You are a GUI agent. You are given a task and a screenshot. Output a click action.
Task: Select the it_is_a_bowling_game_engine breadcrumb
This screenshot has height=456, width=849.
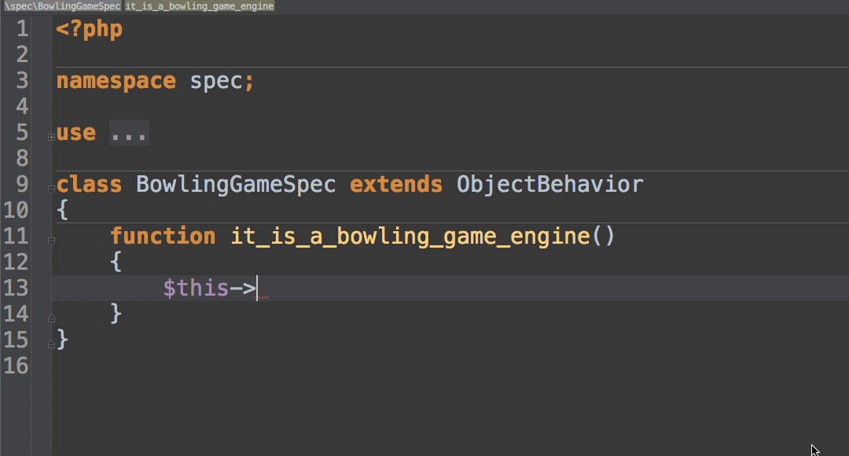(199, 6)
